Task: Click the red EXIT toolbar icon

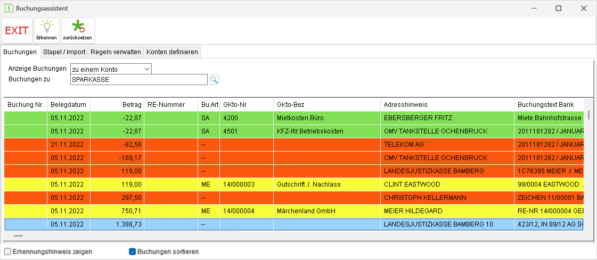Action: coord(17,30)
